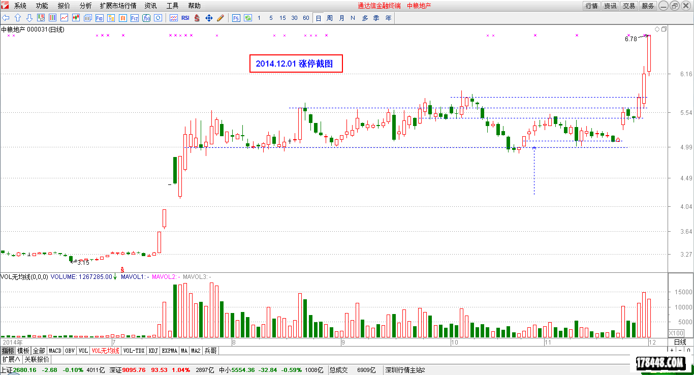
Task: Click the down arrow toolbar icon
Action: pyautogui.click(x=29, y=18)
